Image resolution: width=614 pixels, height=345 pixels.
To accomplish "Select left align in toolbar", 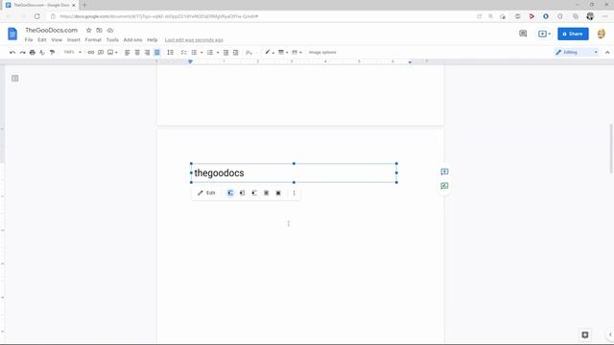I will 128,53.
